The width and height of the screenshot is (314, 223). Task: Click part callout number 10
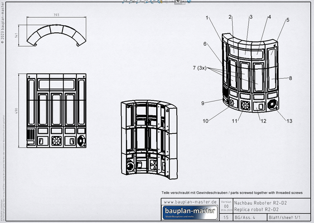[205, 121]
